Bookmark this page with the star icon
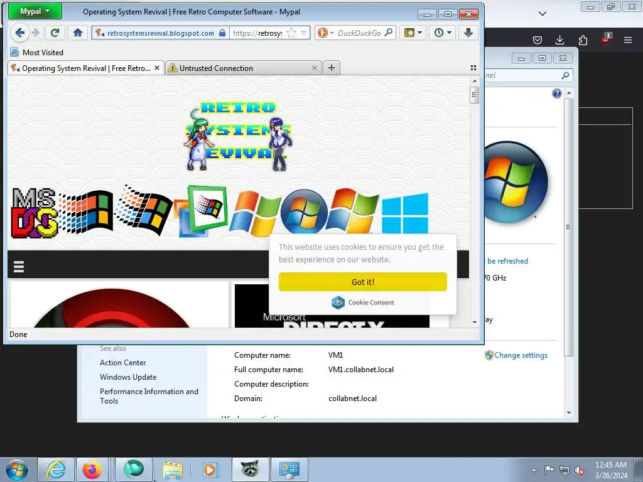This screenshot has height=482, width=643. coord(291,33)
